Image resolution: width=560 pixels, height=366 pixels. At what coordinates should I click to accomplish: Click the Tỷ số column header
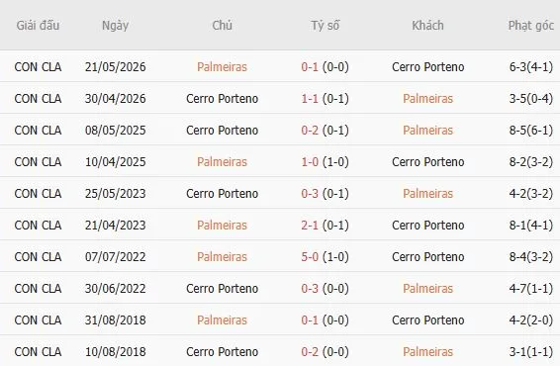tap(325, 26)
